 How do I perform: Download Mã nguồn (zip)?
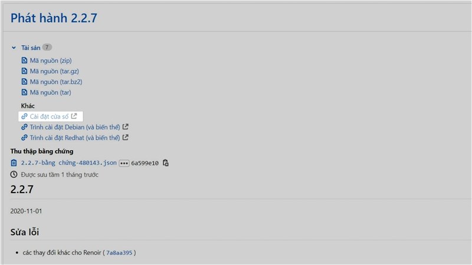click(51, 61)
